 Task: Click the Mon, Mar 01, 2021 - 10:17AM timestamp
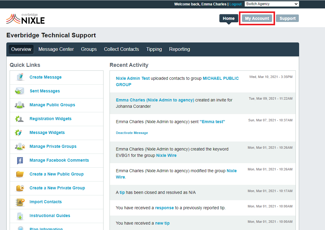[270, 191]
